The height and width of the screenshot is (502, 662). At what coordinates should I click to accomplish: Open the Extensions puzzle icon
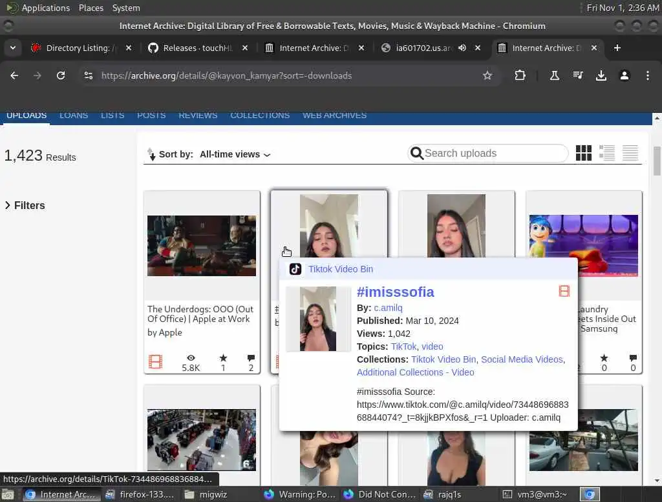click(520, 75)
